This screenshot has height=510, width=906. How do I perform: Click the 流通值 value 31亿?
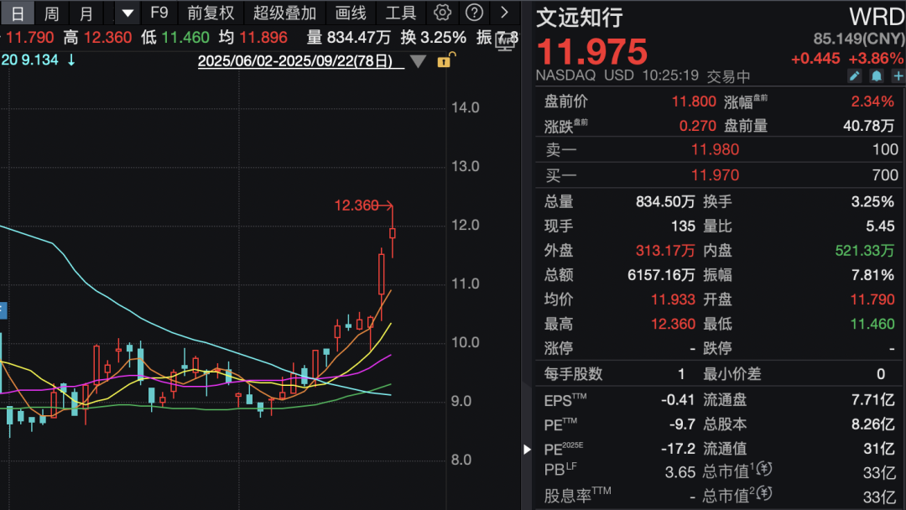879,449
